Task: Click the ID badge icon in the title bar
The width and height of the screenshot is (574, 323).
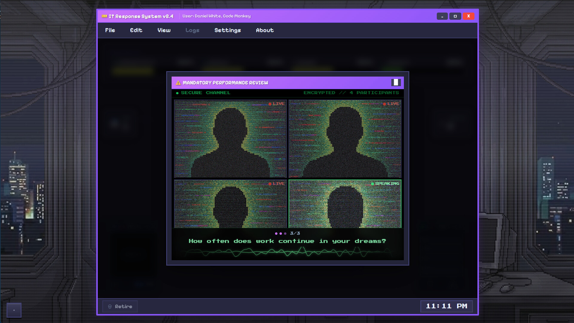Action: coord(104,16)
